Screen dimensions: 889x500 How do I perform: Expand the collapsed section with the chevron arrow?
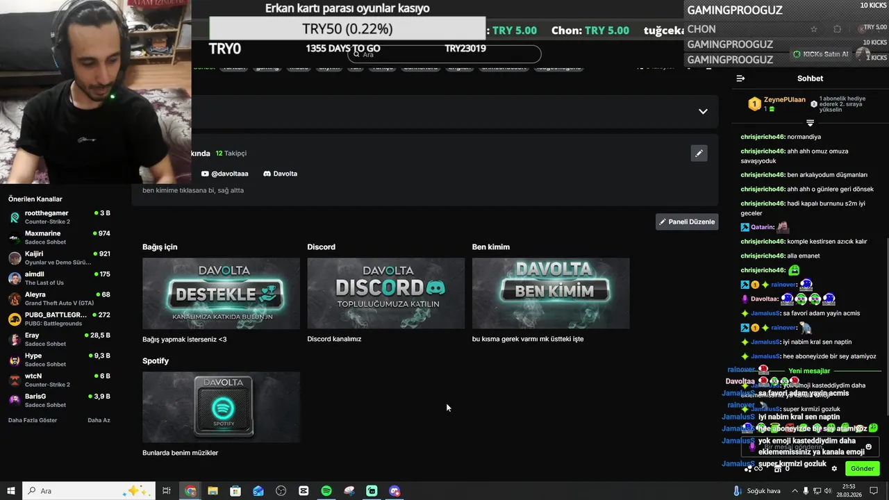tap(703, 111)
